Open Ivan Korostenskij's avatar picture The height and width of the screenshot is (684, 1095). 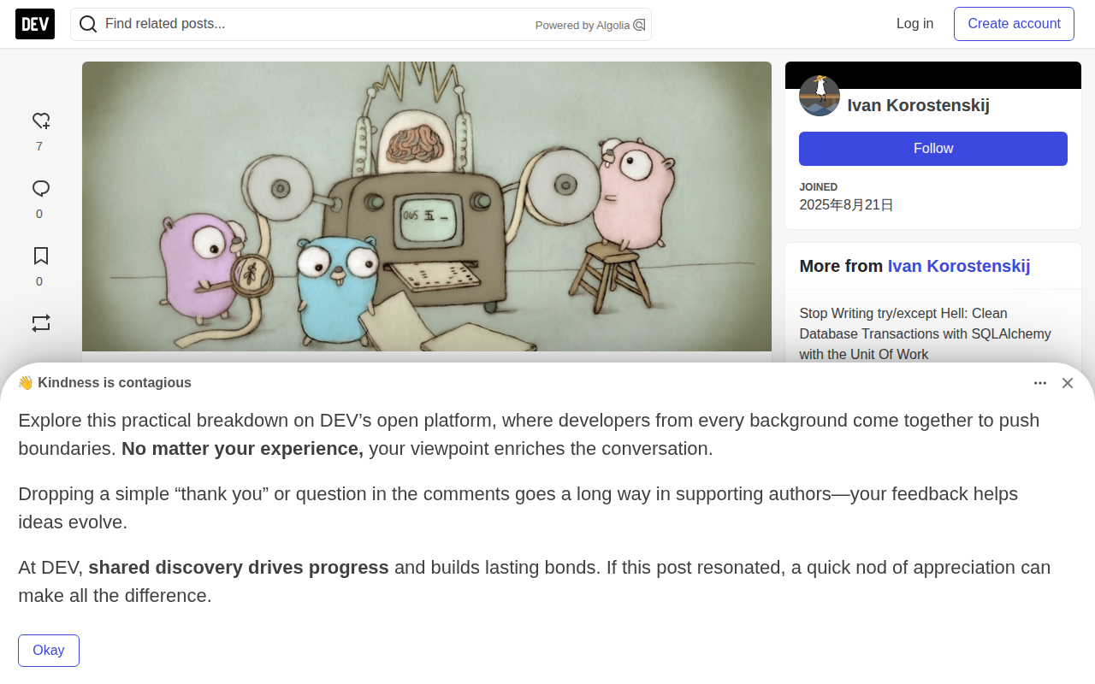click(820, 96)
